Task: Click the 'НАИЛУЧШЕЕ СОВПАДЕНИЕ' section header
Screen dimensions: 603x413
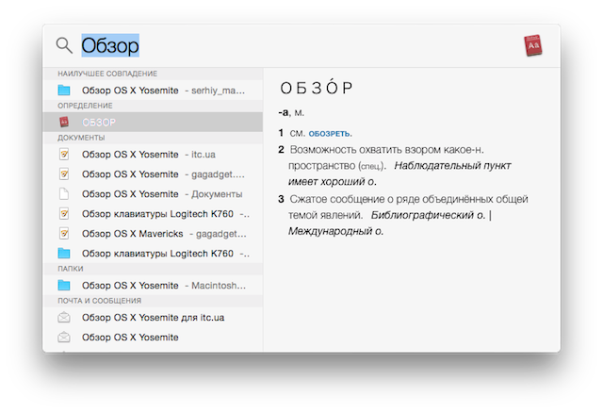Action: pos(107,74)
